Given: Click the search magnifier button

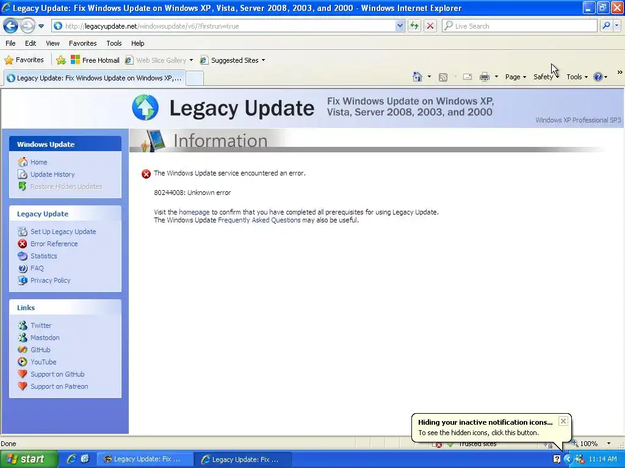Looking at the screenshot, I should pyautogui.click(x=606, y=26).
